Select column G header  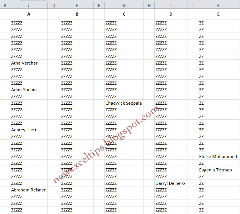point(124,6)
